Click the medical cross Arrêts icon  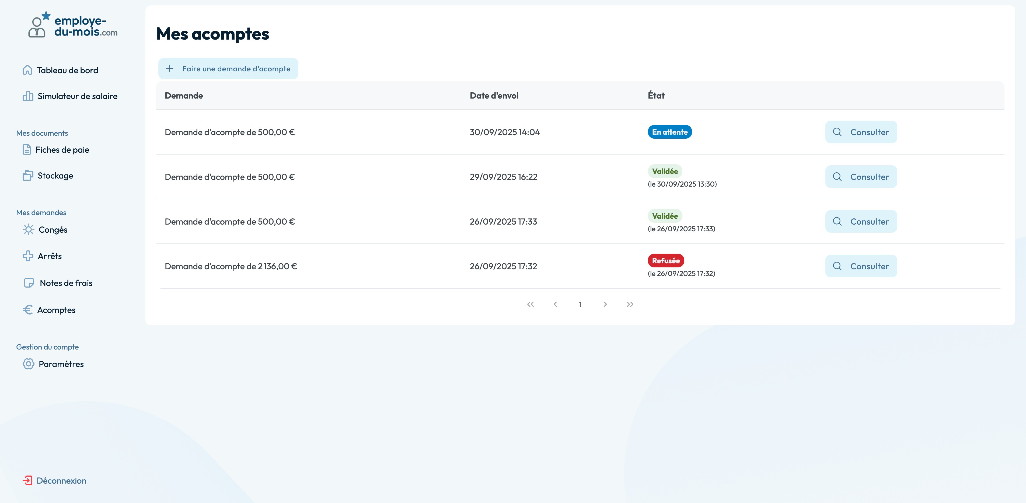(x=28, y=256)
